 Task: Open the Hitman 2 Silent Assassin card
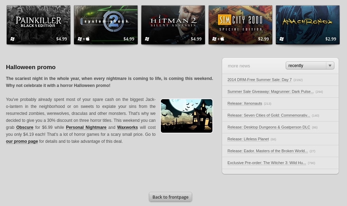pyautogui.click(x=173, y=25)
